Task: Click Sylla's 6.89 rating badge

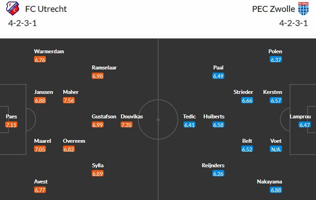Action: coord(98,174)
